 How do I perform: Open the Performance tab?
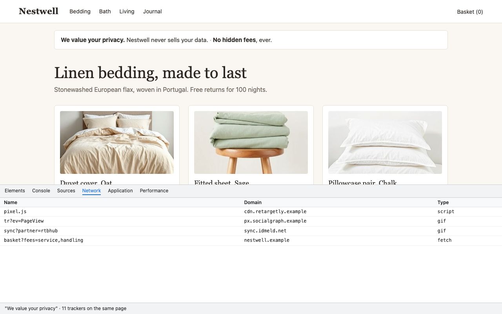pos(154,191)
